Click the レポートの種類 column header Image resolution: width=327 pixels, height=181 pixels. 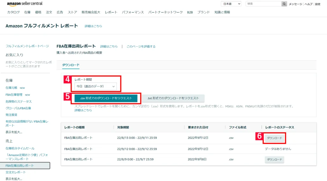[x=74, y=127]
